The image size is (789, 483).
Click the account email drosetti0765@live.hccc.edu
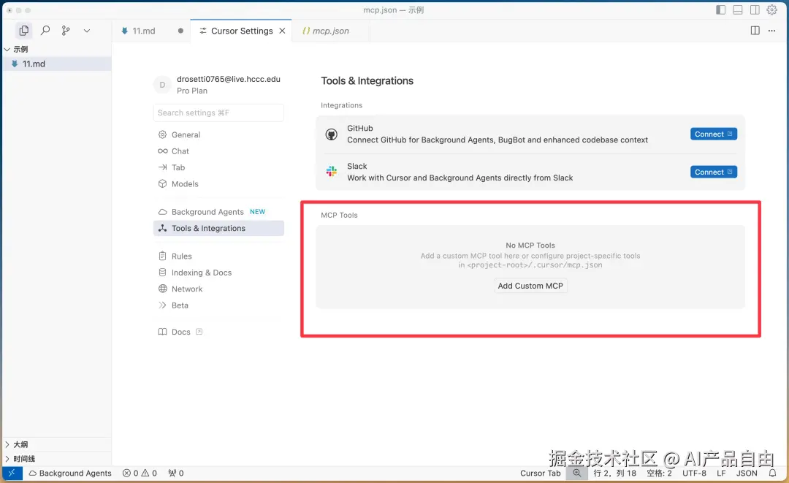pos(229,79)
